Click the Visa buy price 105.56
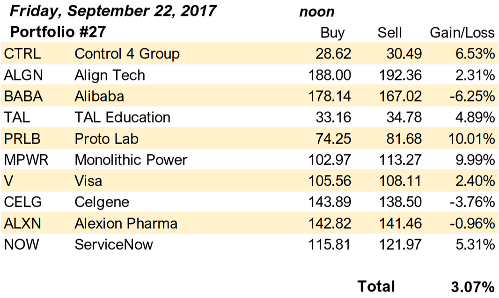The height and width of the screenshot is (298, 499). pos(330,181)
